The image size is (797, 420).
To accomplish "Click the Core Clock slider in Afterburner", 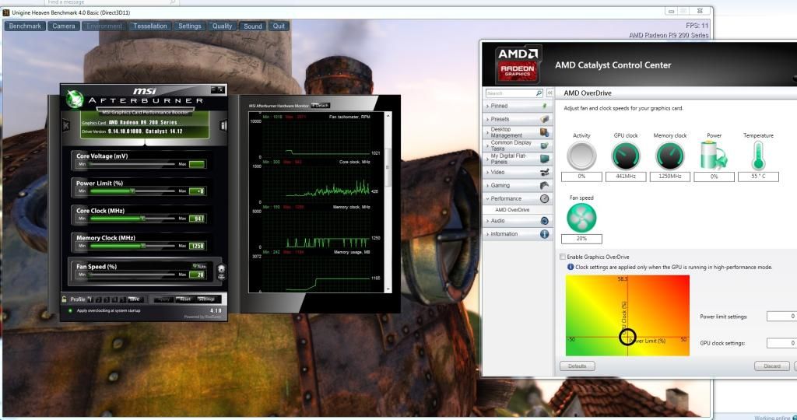I will (132, 218).
